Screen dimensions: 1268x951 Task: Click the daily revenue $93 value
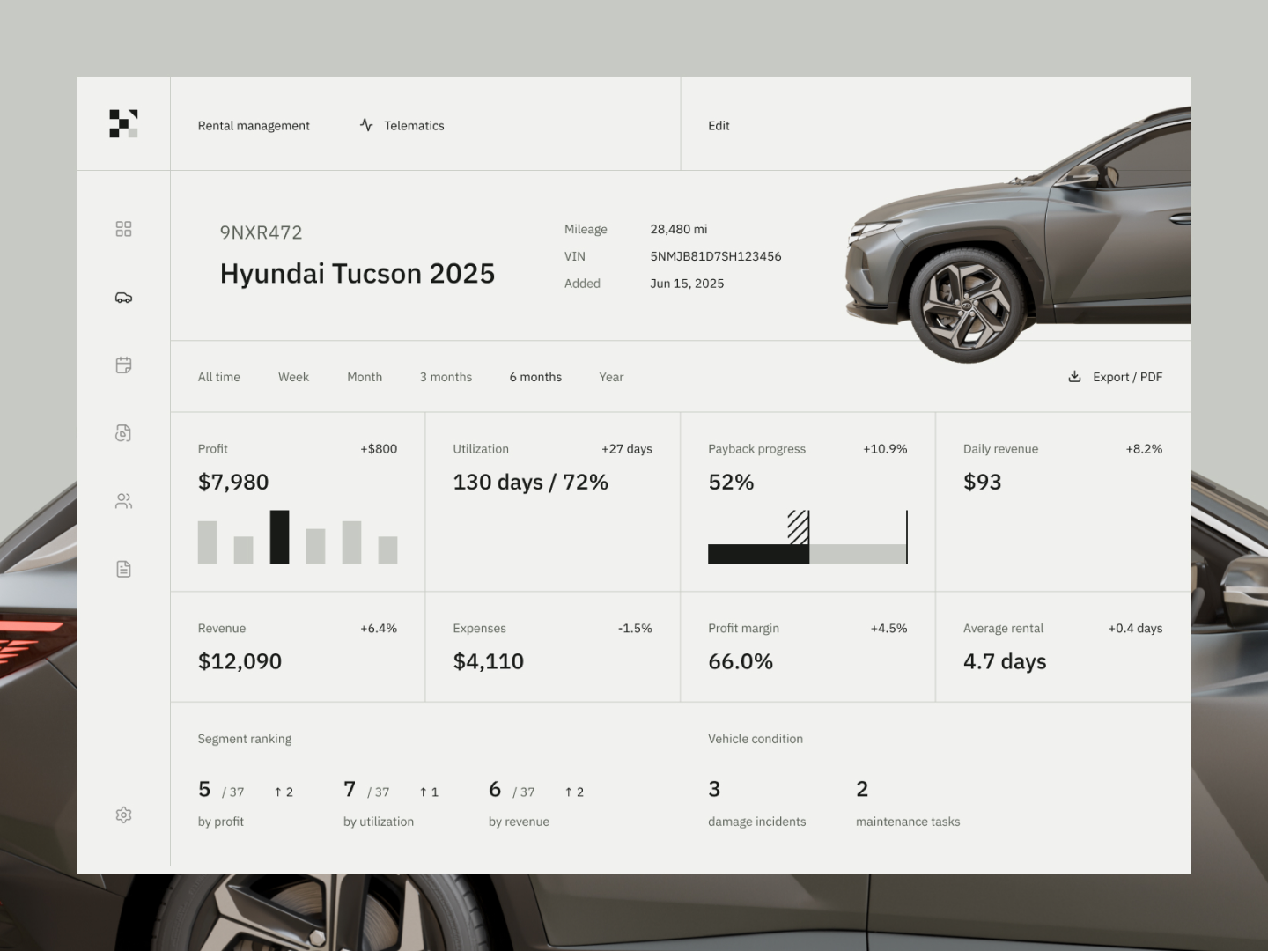coord(983,482)
